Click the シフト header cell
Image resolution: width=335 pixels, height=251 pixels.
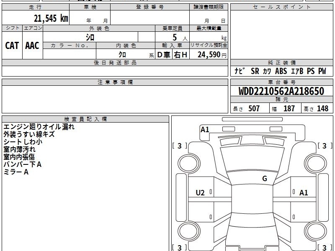pos(12,28)
